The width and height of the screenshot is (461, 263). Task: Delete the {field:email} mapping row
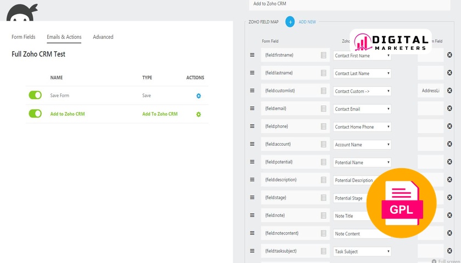(x=449, y=108)
